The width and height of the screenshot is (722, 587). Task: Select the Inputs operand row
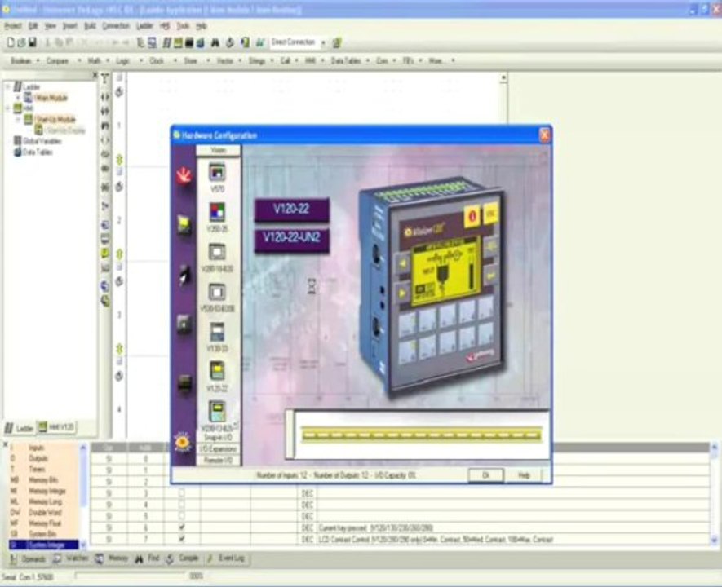(44, 447)
